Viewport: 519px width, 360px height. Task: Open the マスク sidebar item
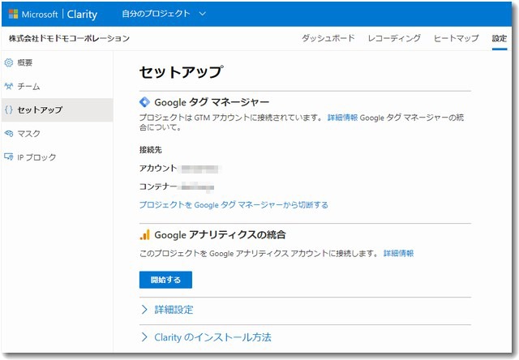(x=57, y=133)
